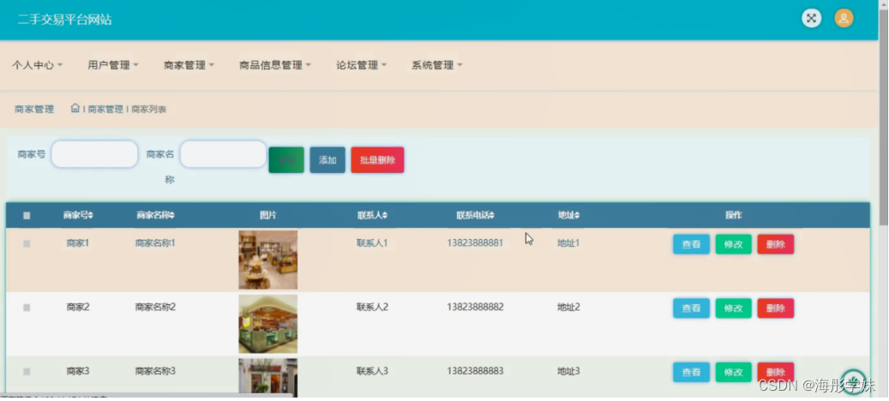Click the 地址2 cell

tap(568, 307)
